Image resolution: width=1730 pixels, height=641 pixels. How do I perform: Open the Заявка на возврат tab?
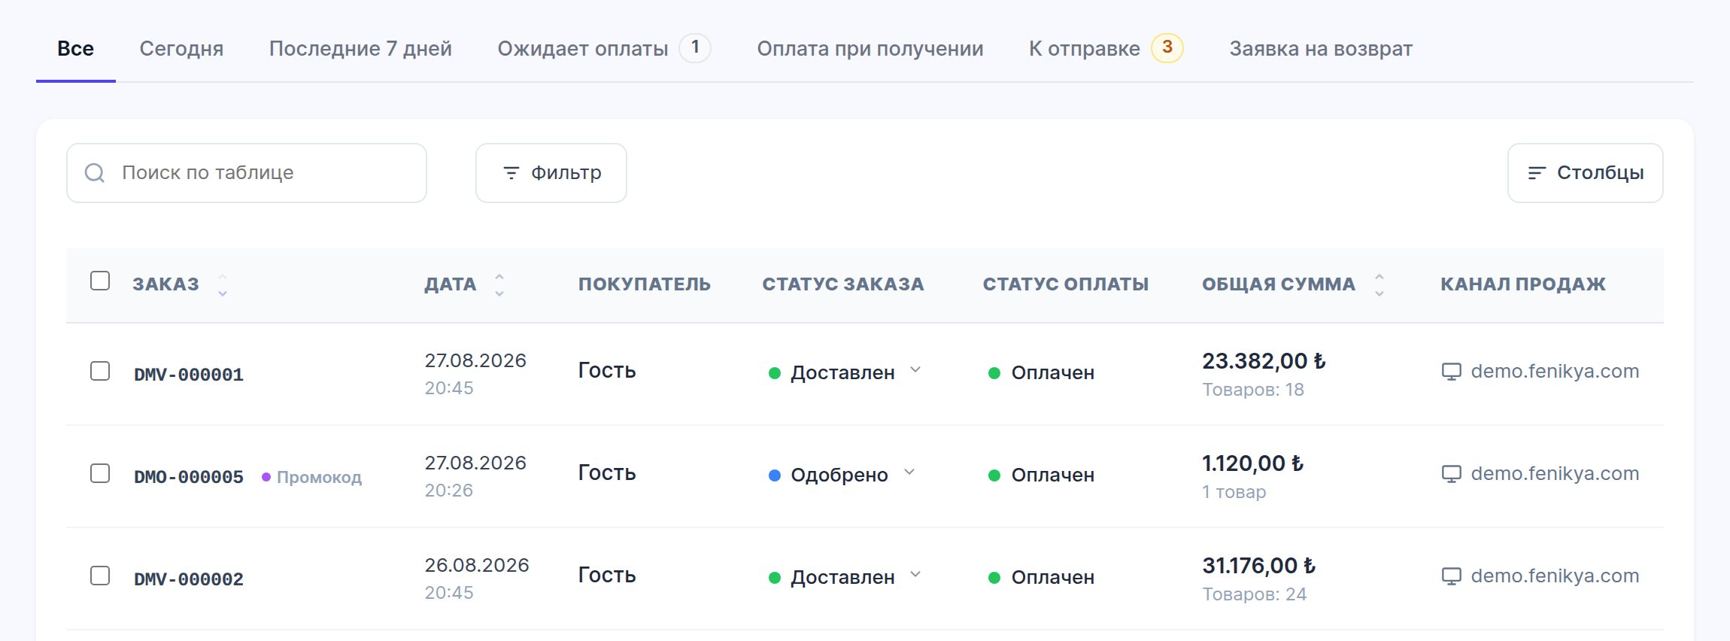point(1321,49)
